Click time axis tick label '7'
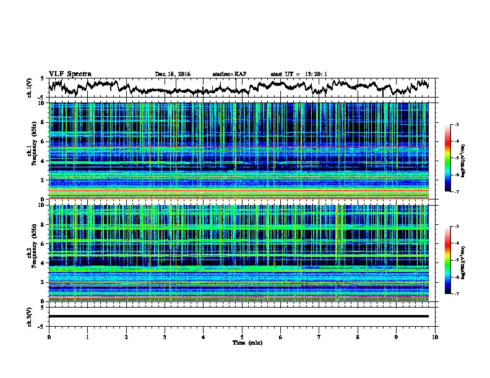Screen dimensions: 490x378 point(319,337)
